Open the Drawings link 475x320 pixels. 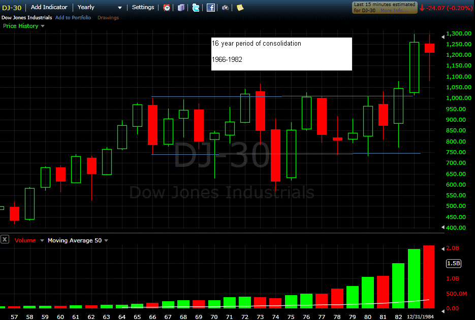[x=108, y=18]
